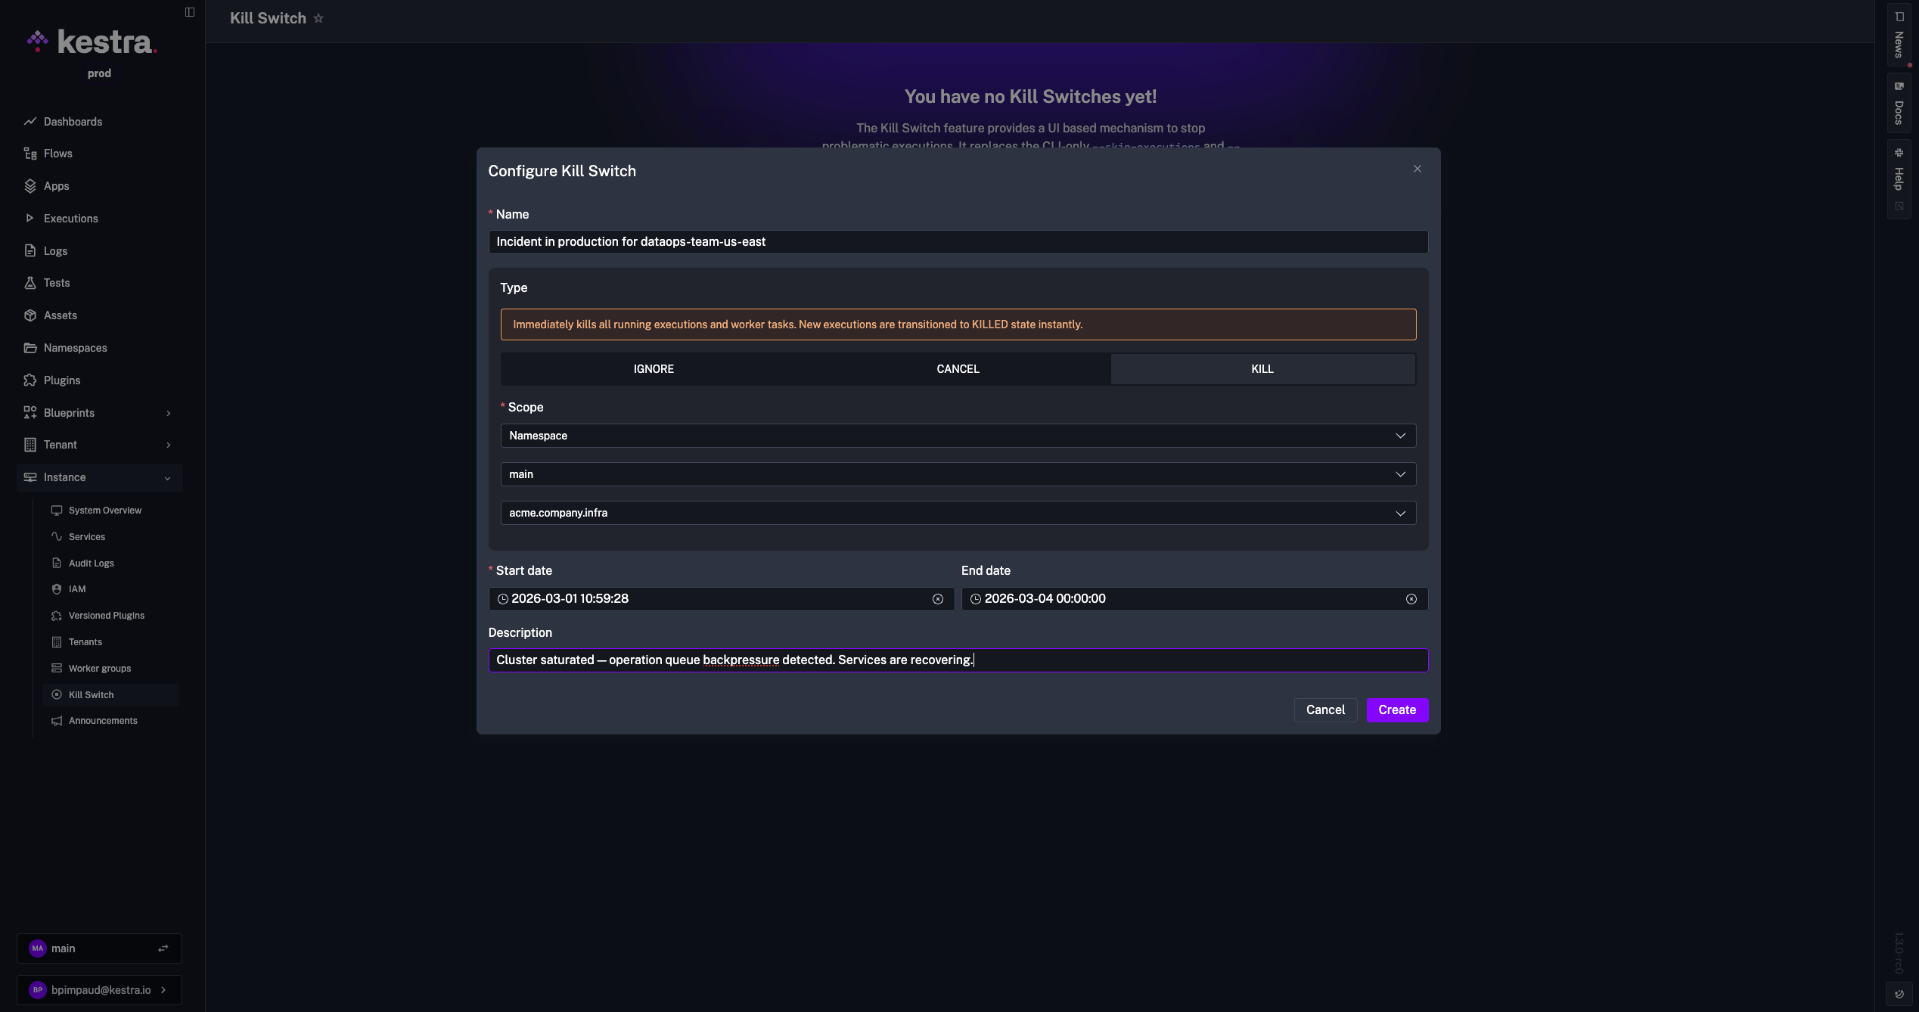Open the Executions section

70,218
